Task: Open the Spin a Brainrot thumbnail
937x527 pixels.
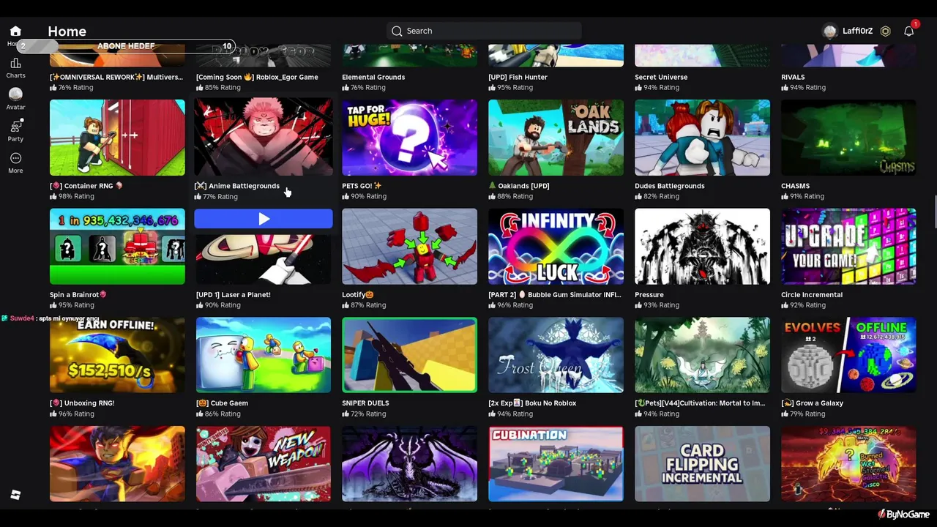Action: [117, 247]
